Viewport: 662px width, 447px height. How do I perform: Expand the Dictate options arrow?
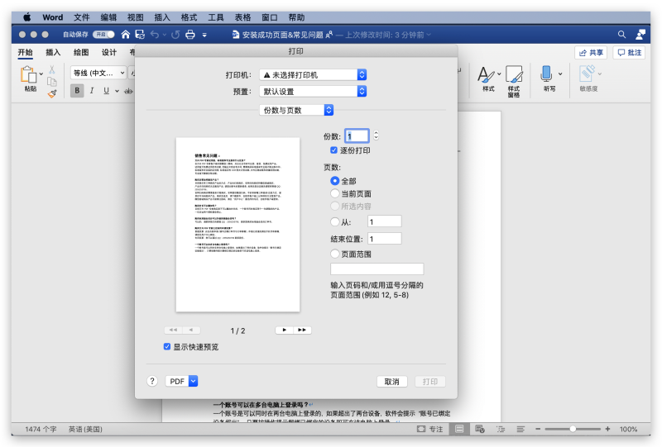point(560,74)
